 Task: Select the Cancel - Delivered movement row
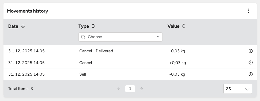[130, 51]
